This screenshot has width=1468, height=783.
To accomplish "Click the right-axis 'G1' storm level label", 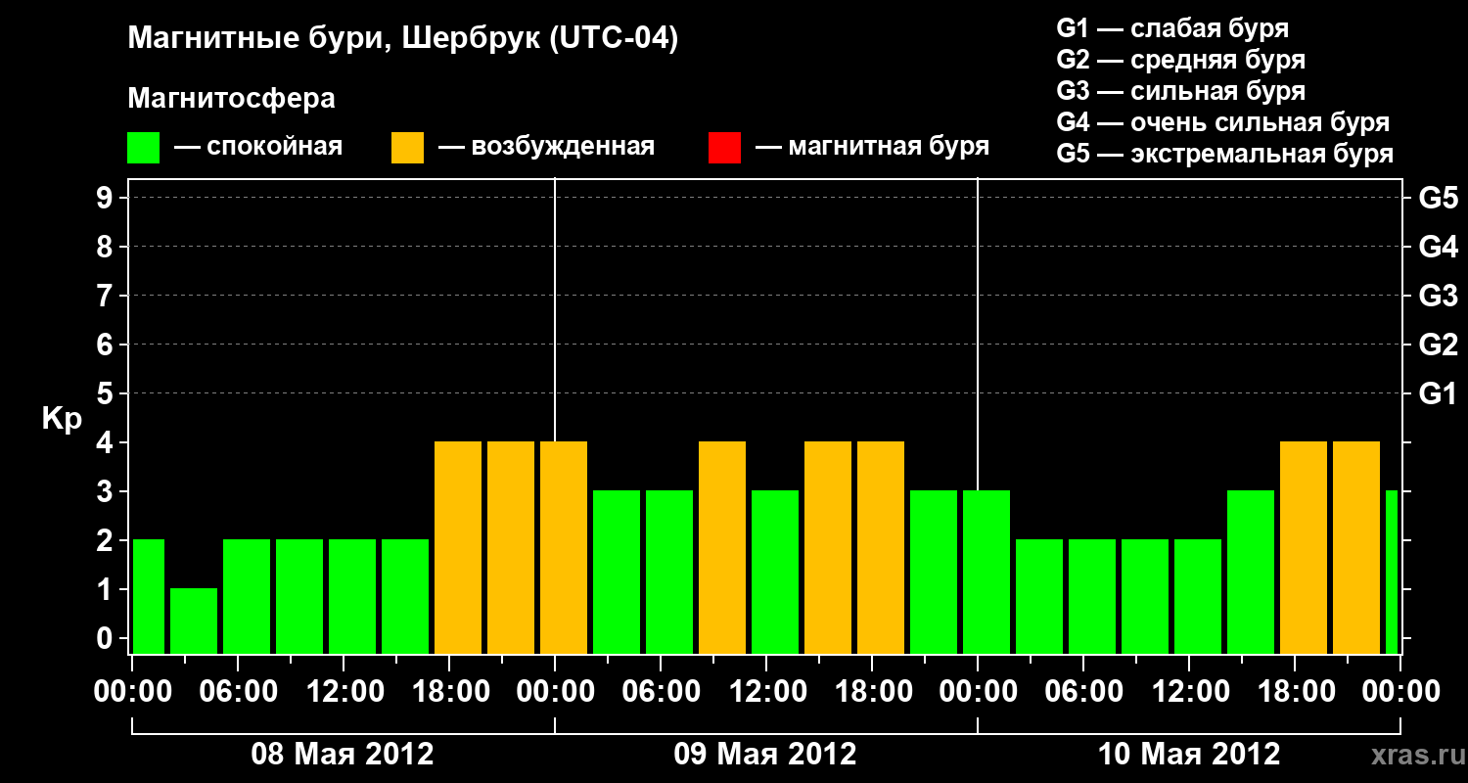I will 1438,393.
